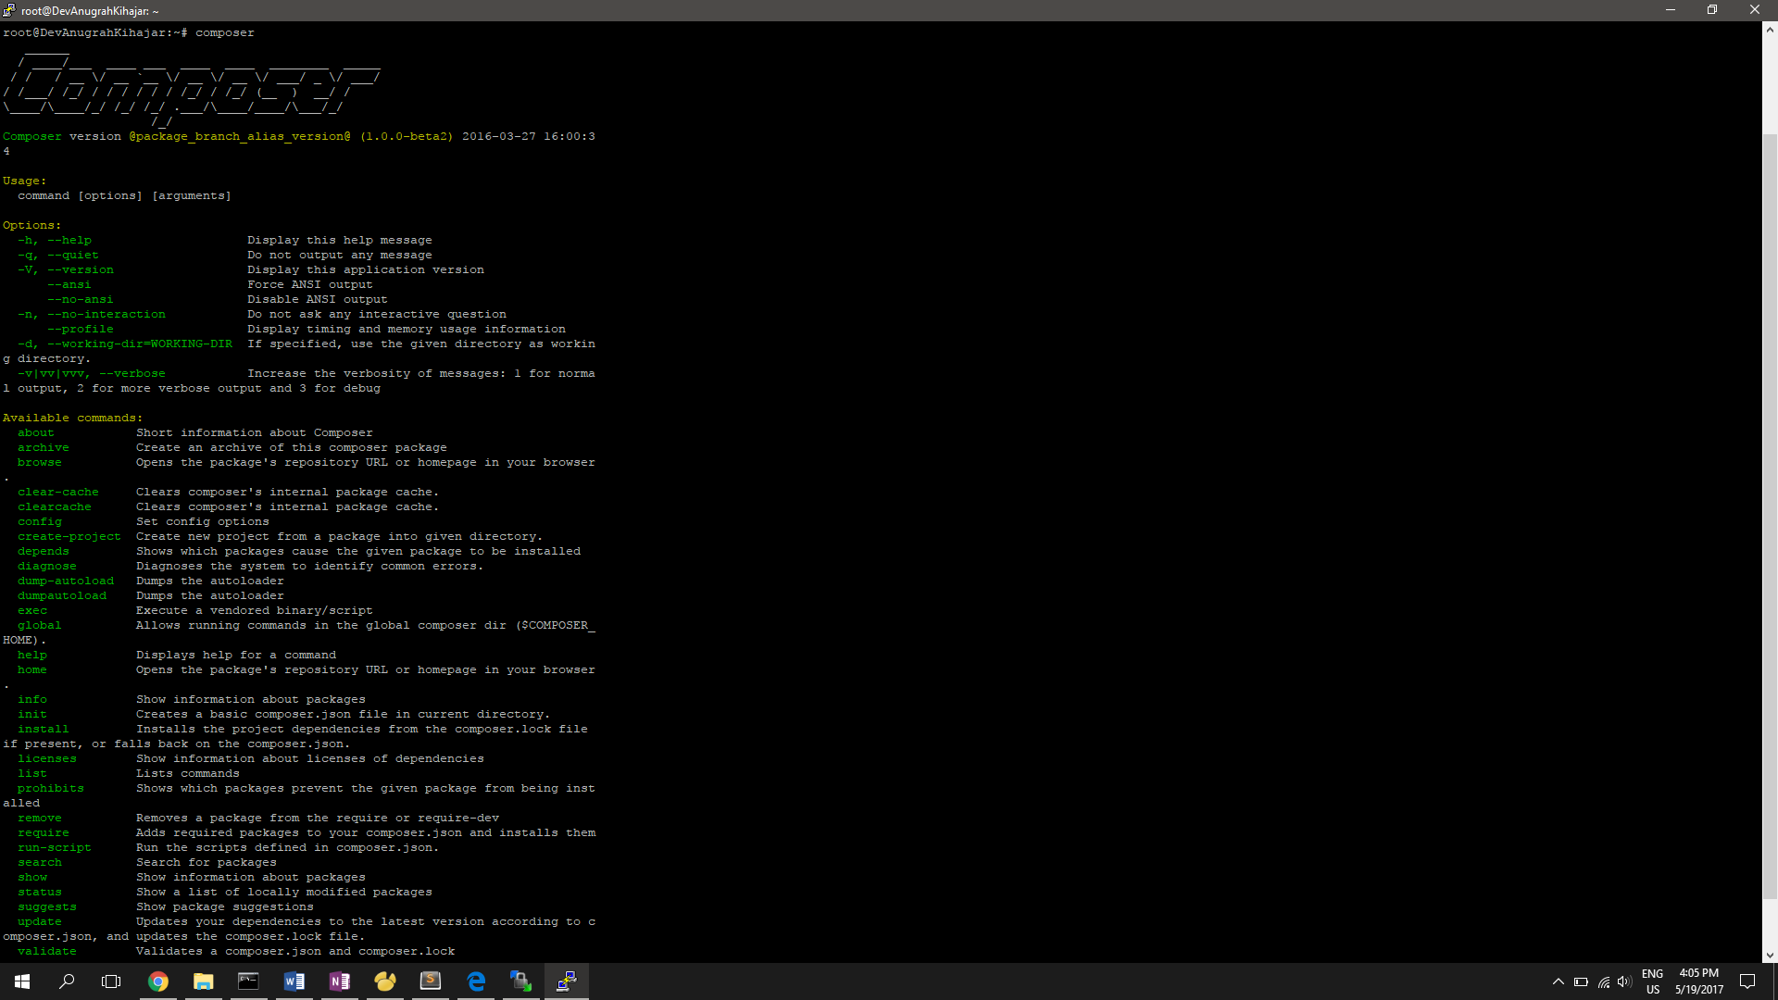Open ENG US language switcher
This screenshot has height=1000, width=1778.
(1652, 981)
